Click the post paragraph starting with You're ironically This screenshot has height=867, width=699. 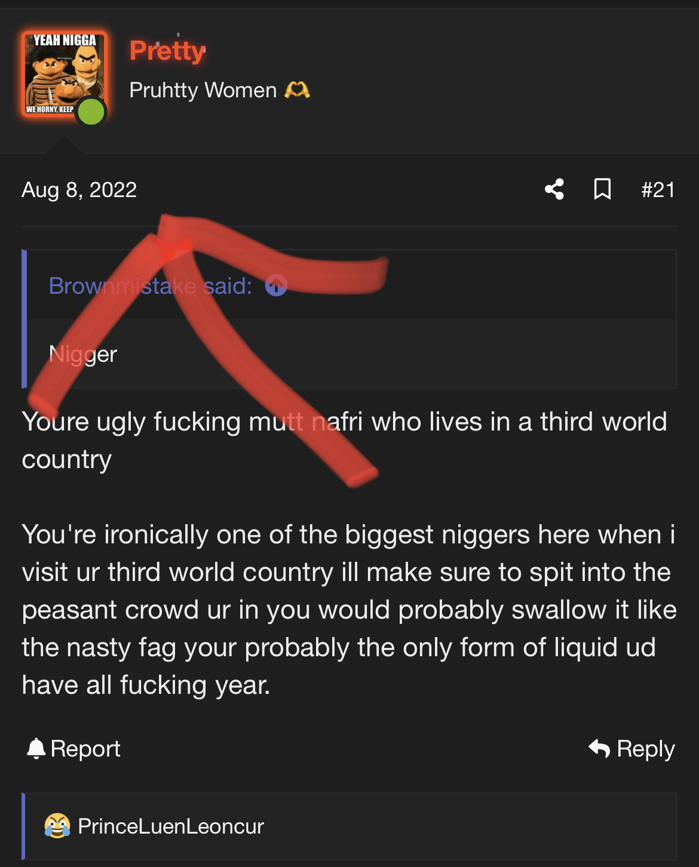tap(349, 610)
